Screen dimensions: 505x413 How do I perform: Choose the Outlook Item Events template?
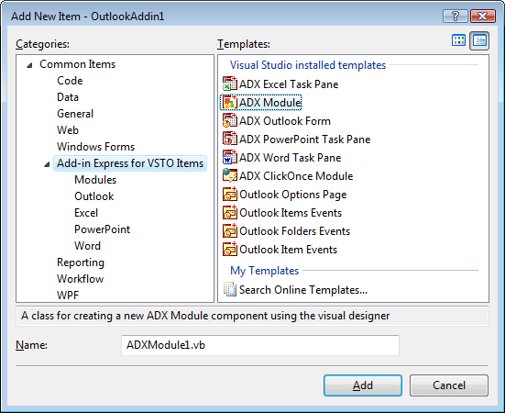pos(289,250)
